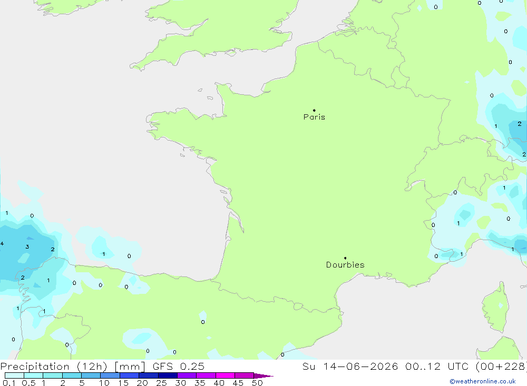Click the '3' rainfall value on the map
527x386 pixels.
tap(27, 246)
